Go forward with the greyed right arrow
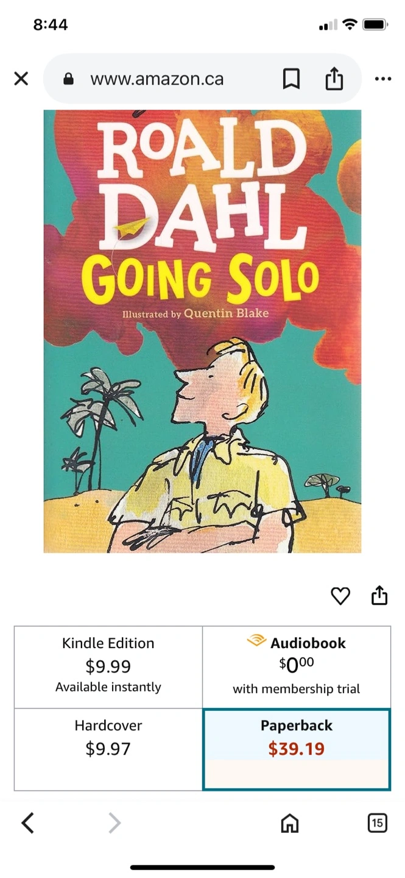This screenshot has height=878, width=405. pyautogui.click(x=114, y=823)
